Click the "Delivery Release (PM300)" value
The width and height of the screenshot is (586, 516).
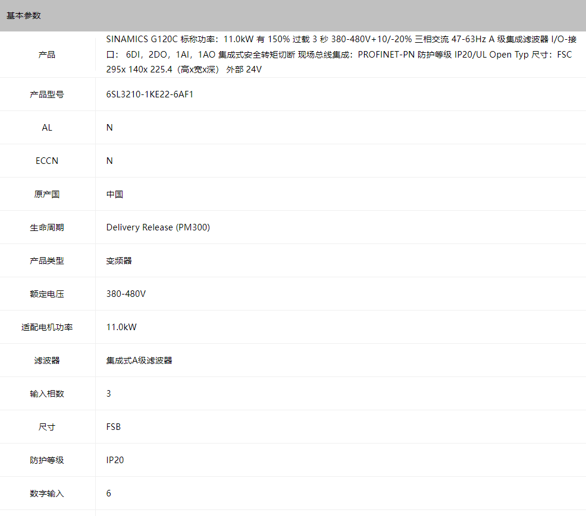point(158,227)
